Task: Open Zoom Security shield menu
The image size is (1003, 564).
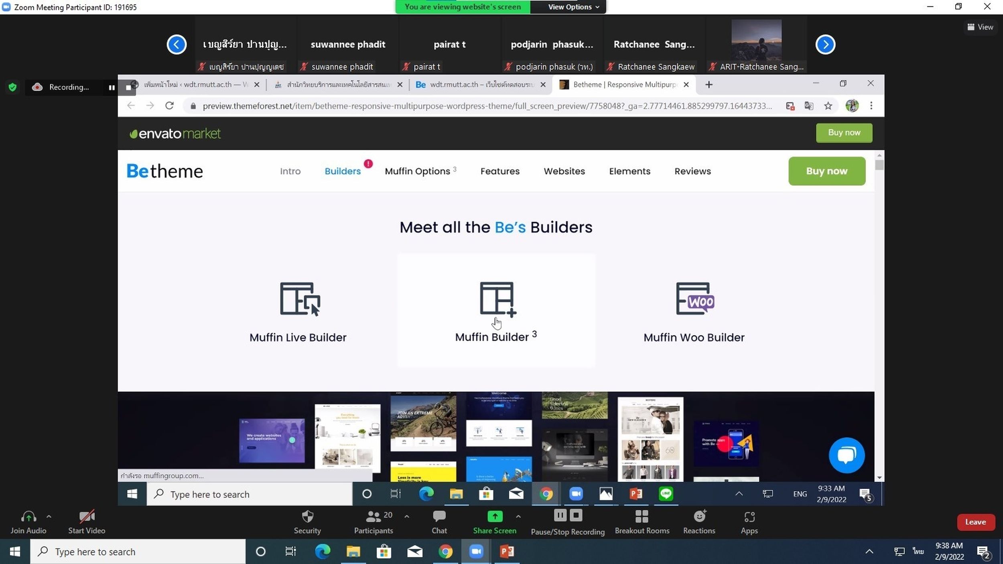Action: pyautogui.click(x=307, y=522)
